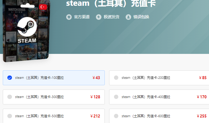Click the ¥43 price on the 100 lira option
Viewport: 209px width, 123px height.
click(96, 78)
